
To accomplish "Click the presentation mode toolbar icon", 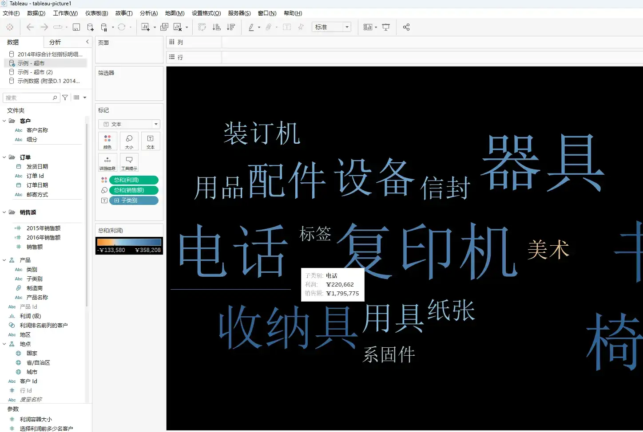I will click(386, 27).
